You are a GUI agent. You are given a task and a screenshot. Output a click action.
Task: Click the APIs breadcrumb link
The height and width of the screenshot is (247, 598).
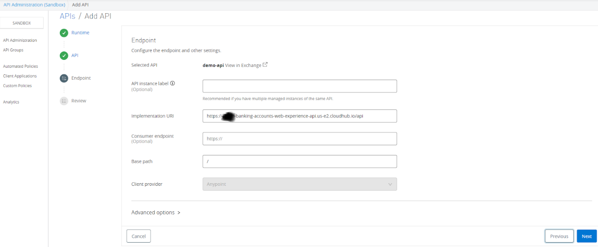click(67, 16)
